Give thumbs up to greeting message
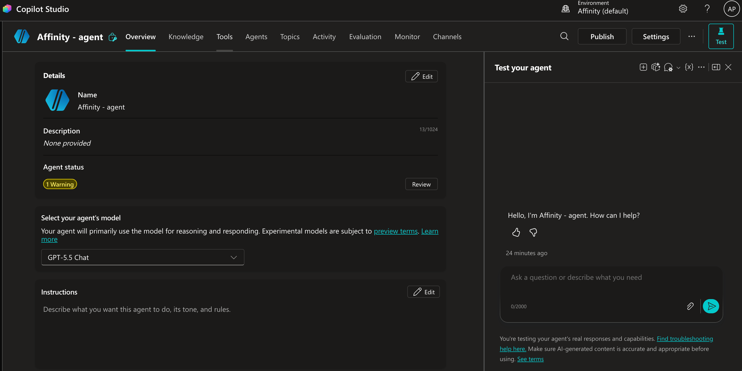 point(516,232)
